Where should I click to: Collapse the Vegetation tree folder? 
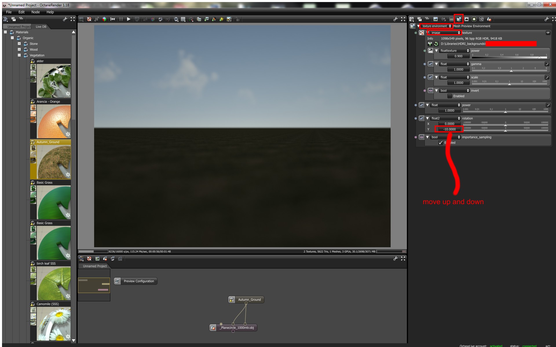point(19,55)
